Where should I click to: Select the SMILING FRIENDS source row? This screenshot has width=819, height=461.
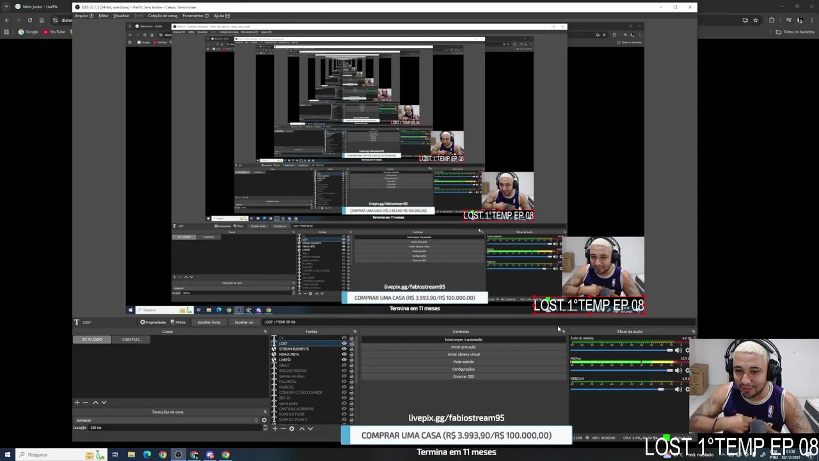311,371
